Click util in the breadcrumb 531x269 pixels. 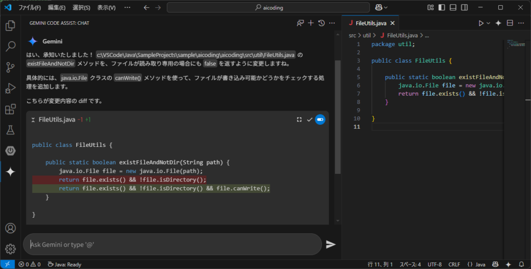pyautogui.click(x=367, y=36)
